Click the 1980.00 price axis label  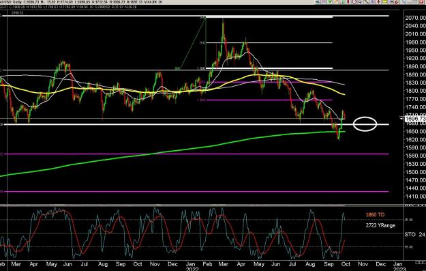415,42
